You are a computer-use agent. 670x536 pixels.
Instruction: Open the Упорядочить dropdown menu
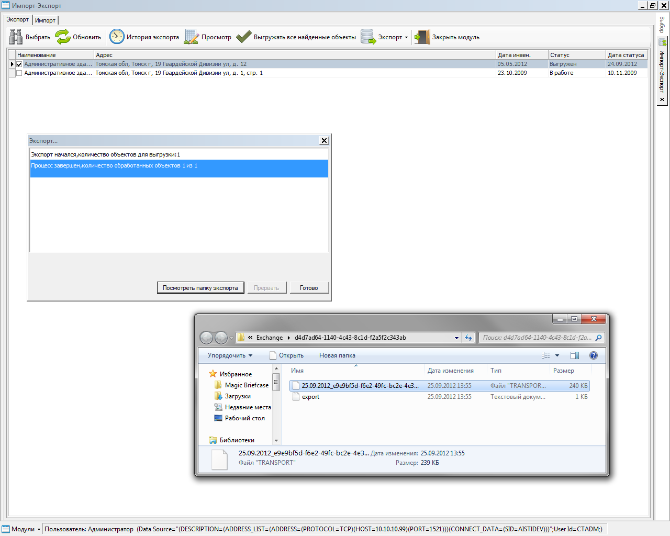[x=230, y=355]
